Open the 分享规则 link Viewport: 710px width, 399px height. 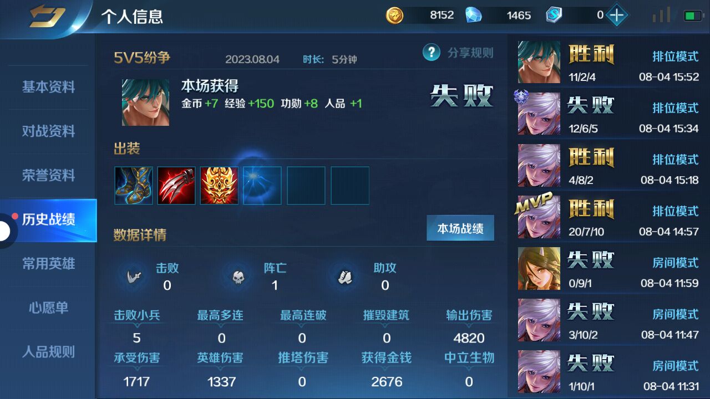[x=470, y=53]
